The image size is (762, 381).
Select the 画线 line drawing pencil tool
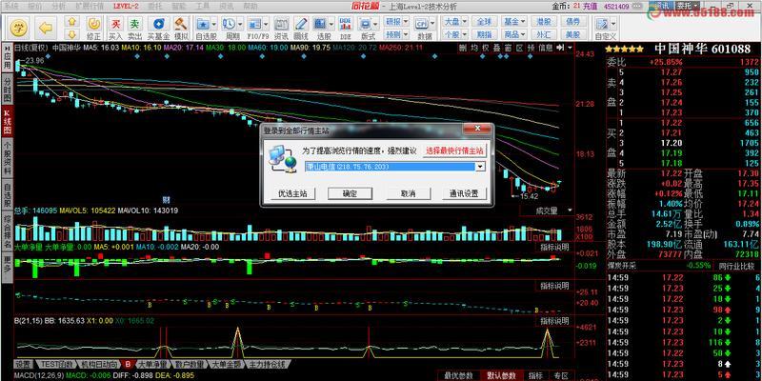(301, 23)
